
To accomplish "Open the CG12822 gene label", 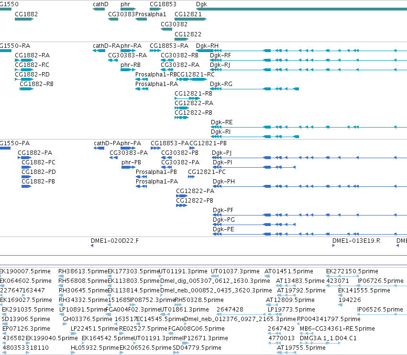I will [x=188, y=34].
